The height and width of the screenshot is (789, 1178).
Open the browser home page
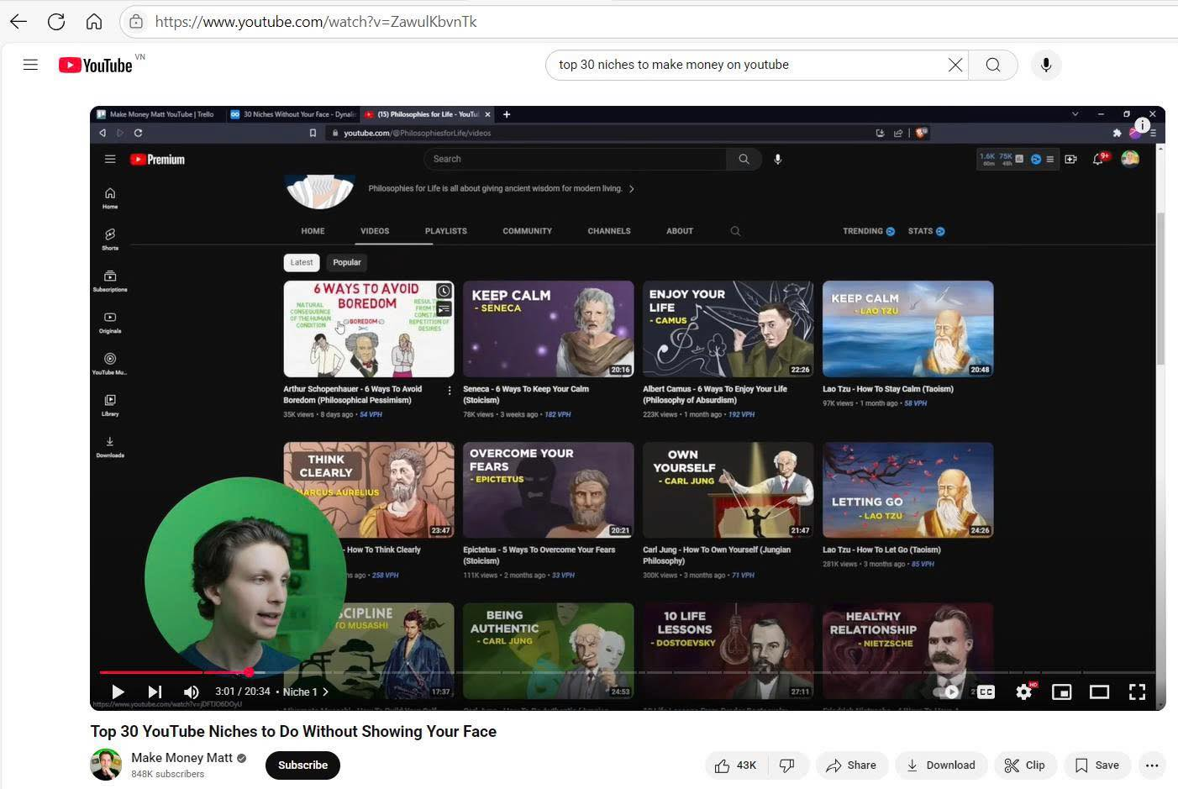pyautogui.click(x=94, y=22)
